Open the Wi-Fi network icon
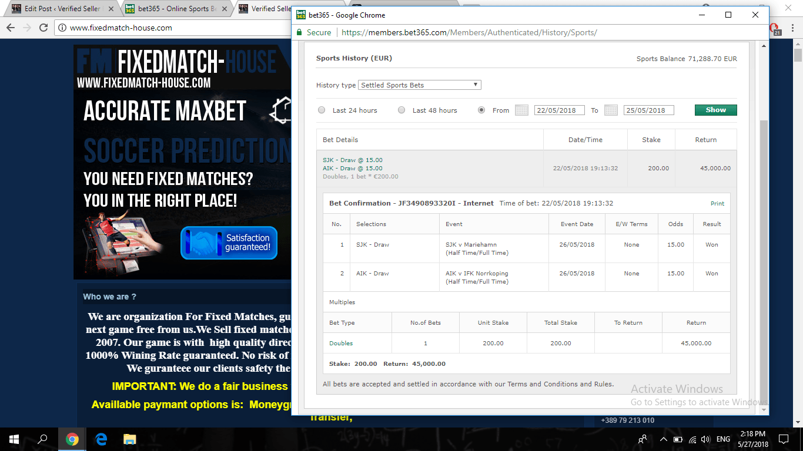Screen dimensions: 803x451 [x=692, y=439]
